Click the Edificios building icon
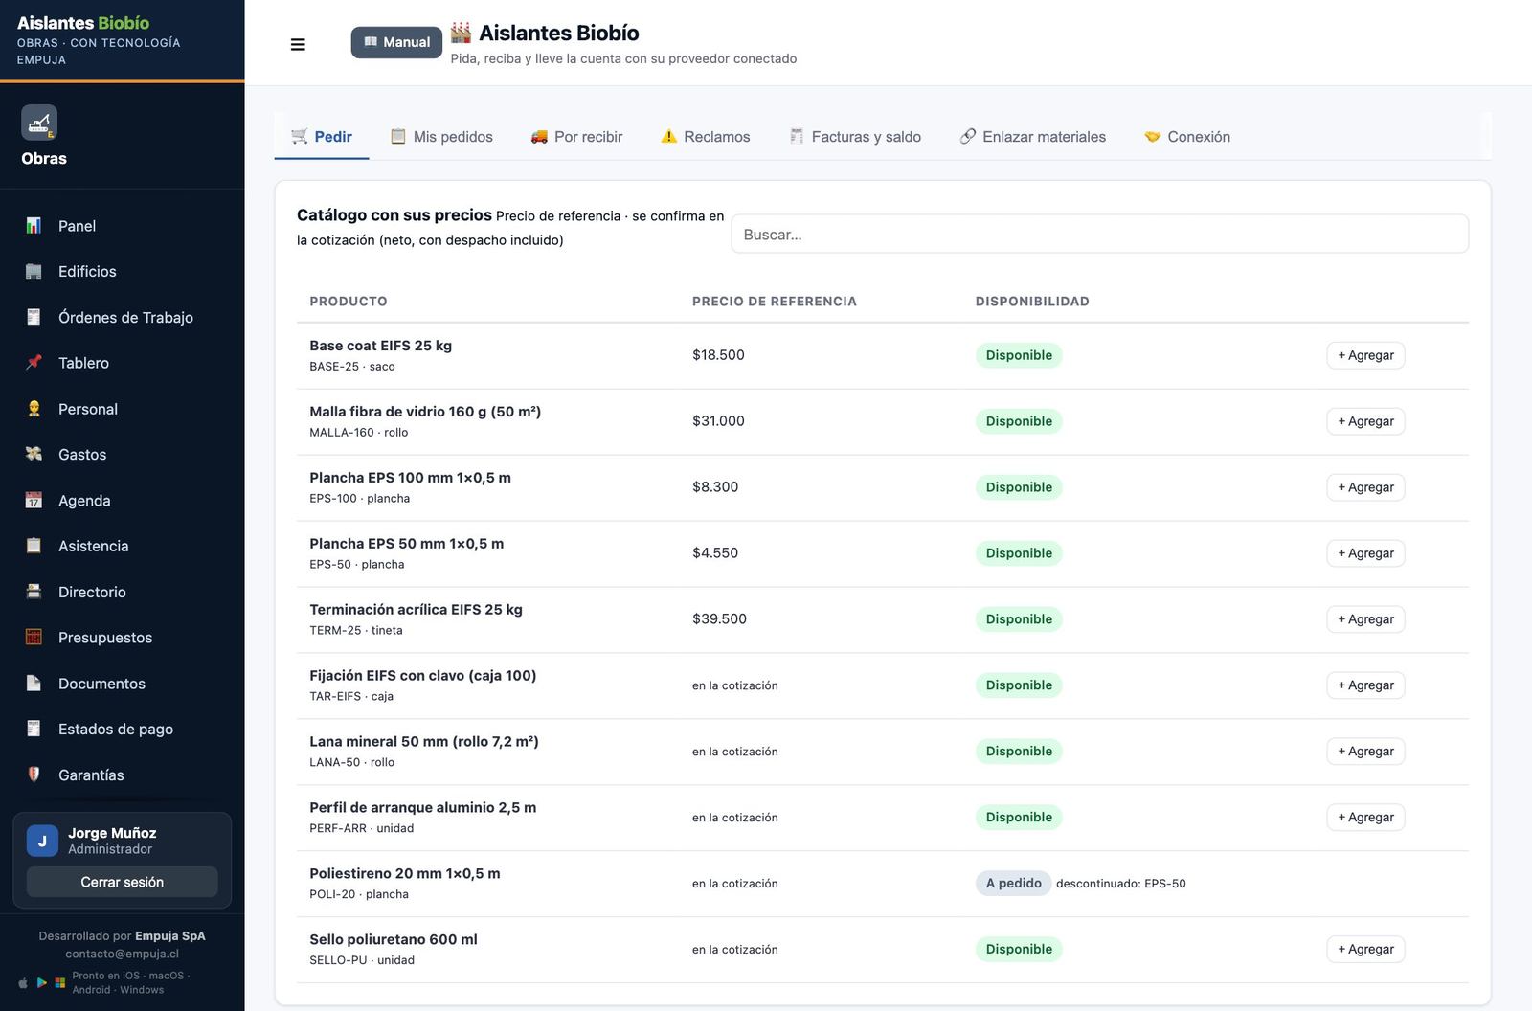 34,272
